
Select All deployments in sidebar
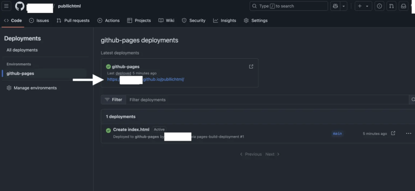pyautogui.click(x=22, y=50)
